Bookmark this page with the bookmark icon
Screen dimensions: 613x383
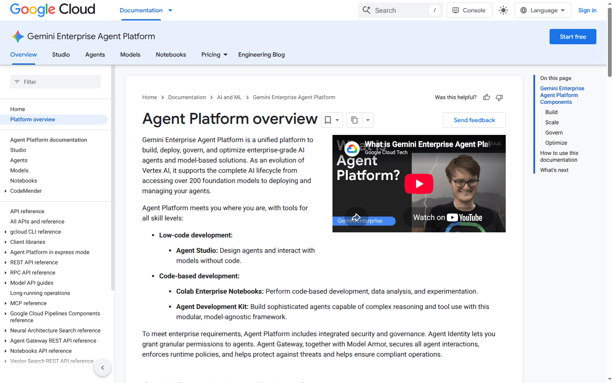pos(328,120)
